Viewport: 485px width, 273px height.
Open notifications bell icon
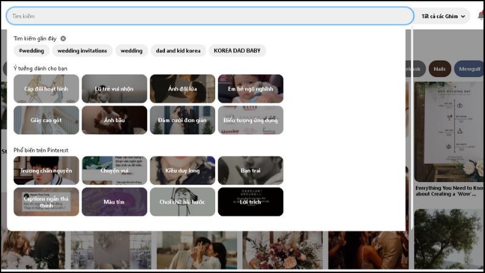[481, 16]
